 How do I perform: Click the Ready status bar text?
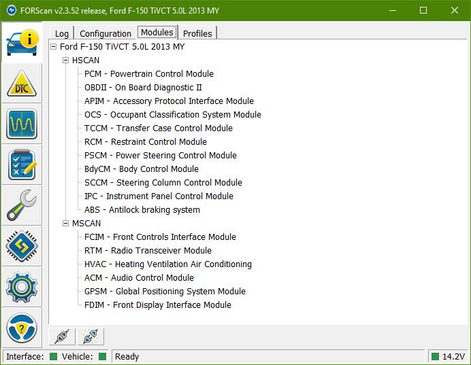coord(127,357)
